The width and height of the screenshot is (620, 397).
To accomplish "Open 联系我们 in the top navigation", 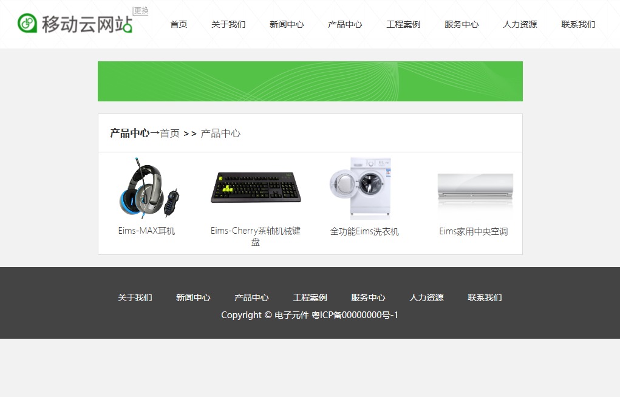I will click(578, 24).
